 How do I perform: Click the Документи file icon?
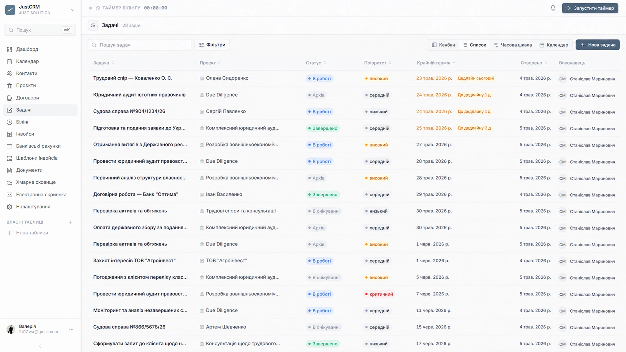pos(9,170)
